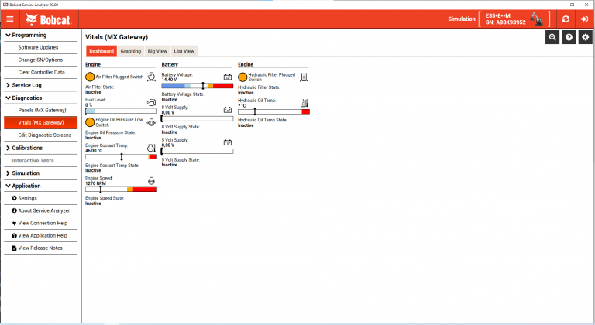Click Interactive Tests entry
This screenshot has height=325, width=595.
tap(33, 161)
